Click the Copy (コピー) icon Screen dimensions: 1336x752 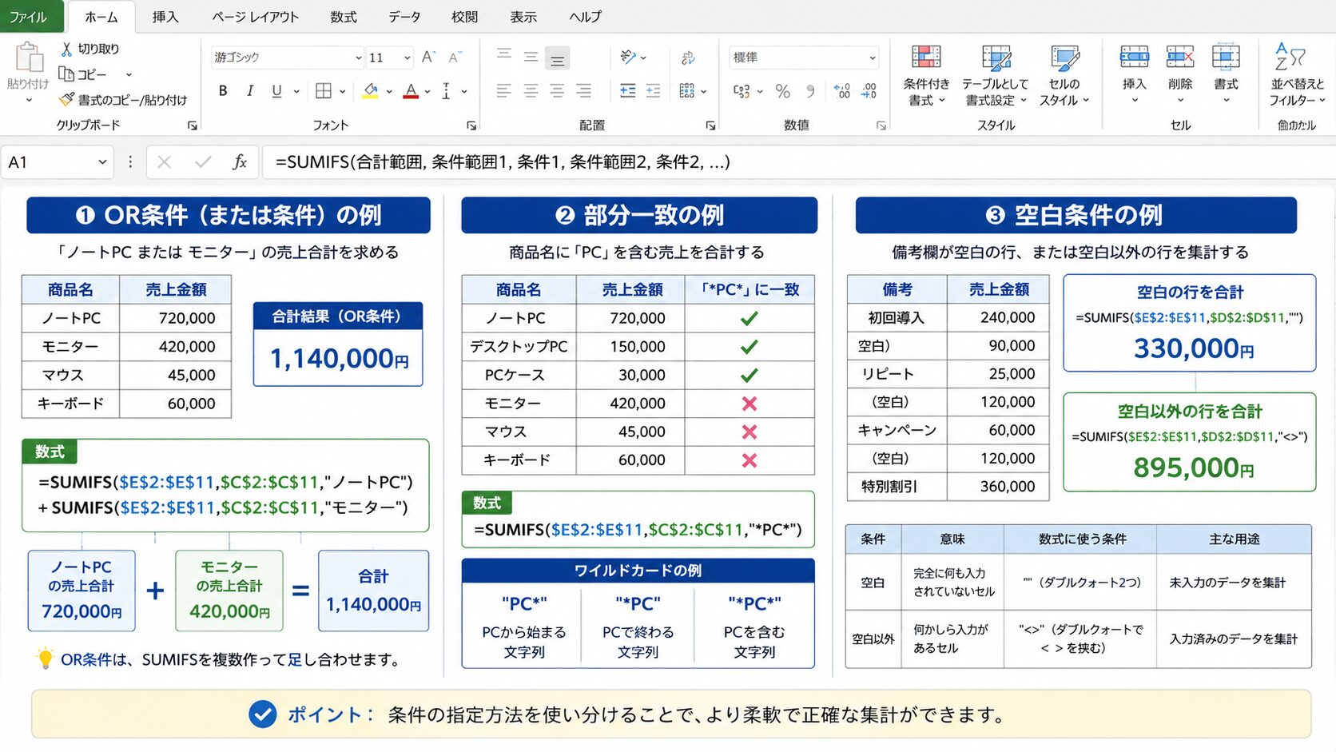(66, 74)
